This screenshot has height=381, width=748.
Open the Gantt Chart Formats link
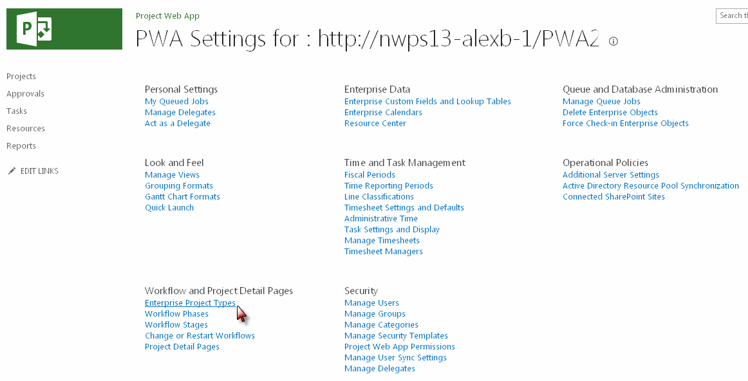click(x=182, y=197)
